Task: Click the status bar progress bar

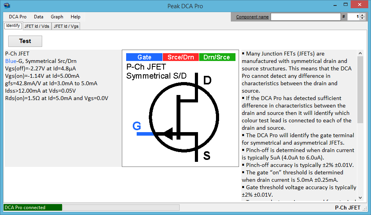Action: click(x=121, y=208)
